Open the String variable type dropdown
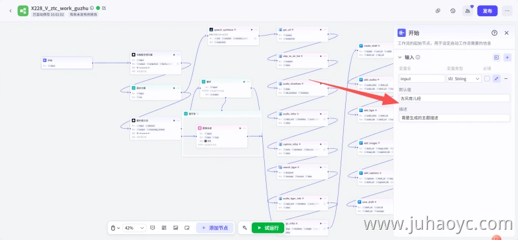Viewport: 518px width, 240px height. [x=464, y=78]
